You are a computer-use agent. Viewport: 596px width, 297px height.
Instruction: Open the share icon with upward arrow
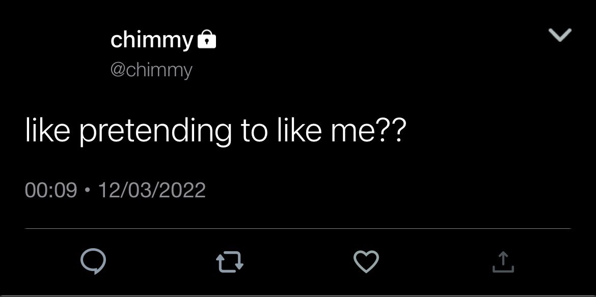click(x=503, y=262)
